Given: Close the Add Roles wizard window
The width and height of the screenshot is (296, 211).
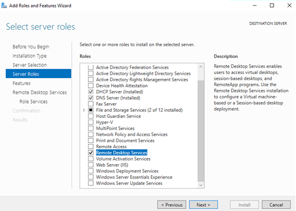Looking at the screenshot, I should [x=289, y=5].
